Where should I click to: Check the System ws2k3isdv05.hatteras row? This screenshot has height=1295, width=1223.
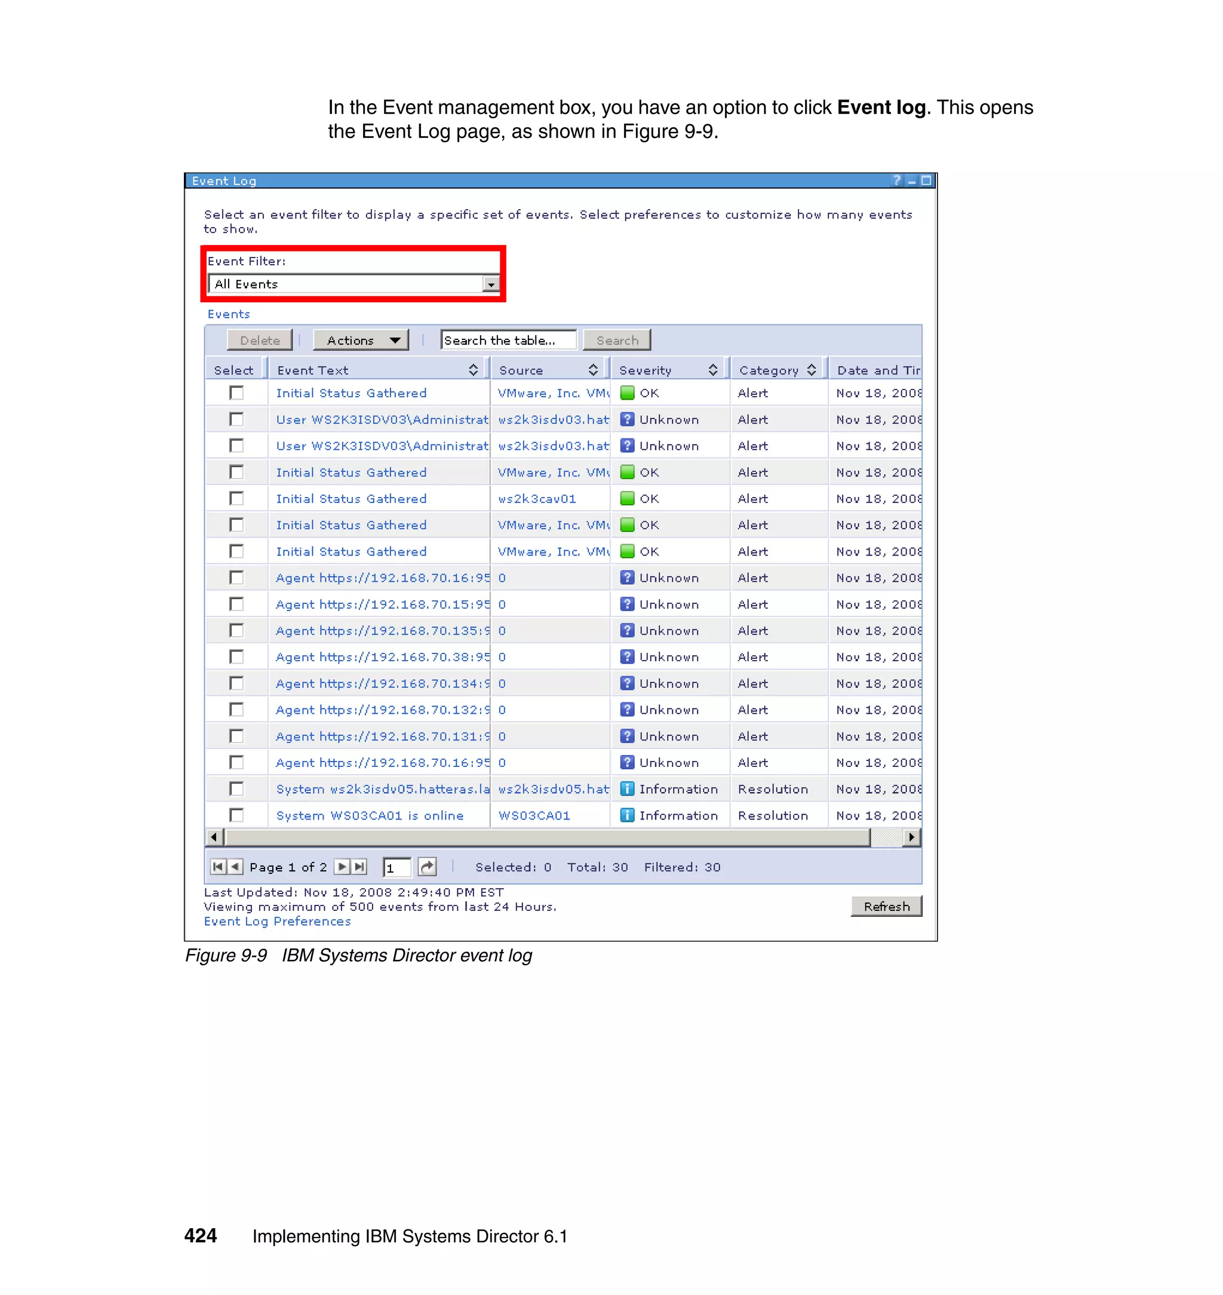236,789
